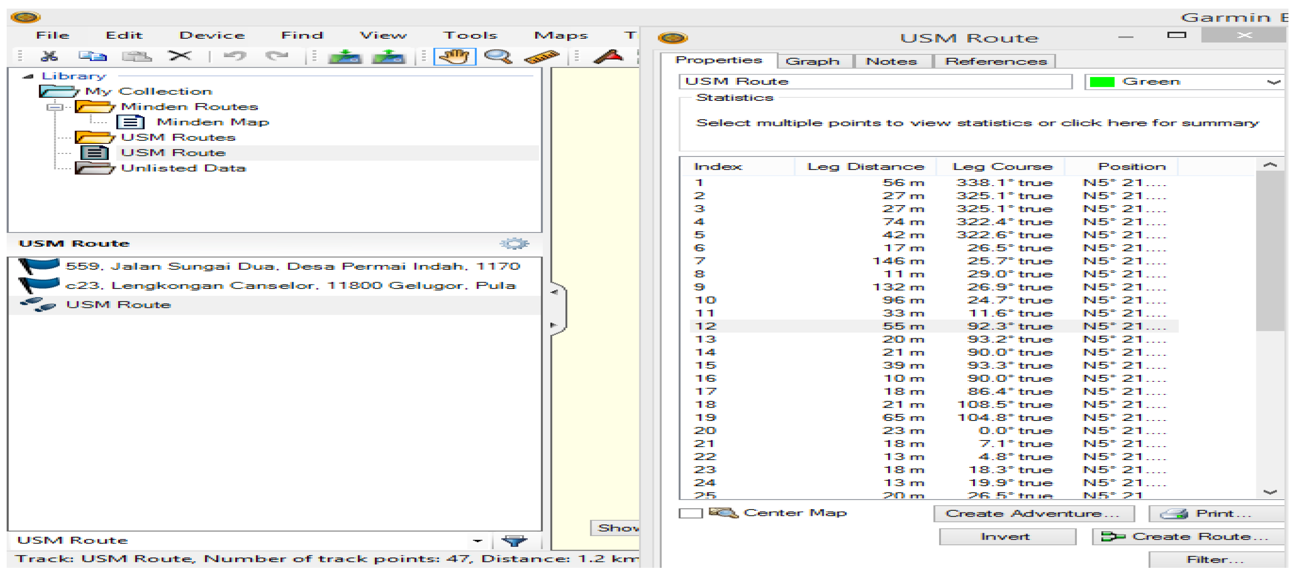This screenshot has height=578, width=1299.
Task: Select the Measure ruler tool
Action: click(x=541, y=56)
